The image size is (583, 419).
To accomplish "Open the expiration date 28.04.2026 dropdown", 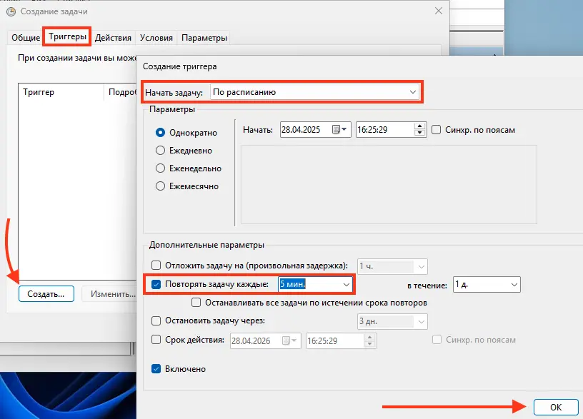I will tap(289, 340).
